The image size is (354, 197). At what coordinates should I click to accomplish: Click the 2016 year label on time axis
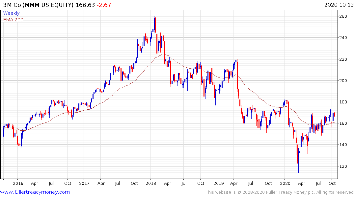coord(18,183)
